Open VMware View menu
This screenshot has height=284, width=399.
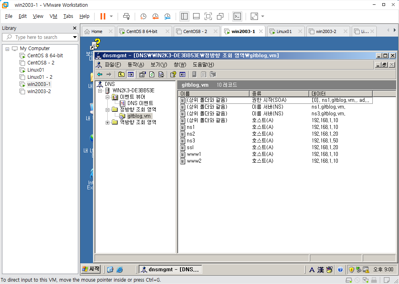coord(38,16)
